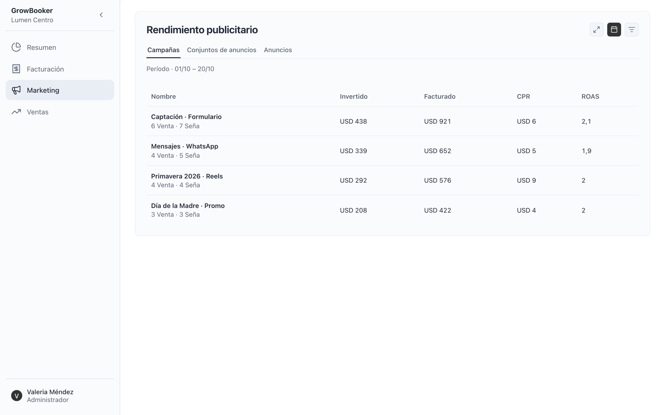This screenshot has width=665, height=415.
Task: Click the ROAS column header
Action: point(590,96)
